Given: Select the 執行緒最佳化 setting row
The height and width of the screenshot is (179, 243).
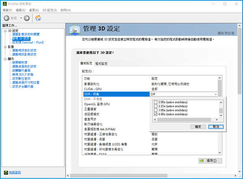Looking at the screenshot, I should [x=116, y=124].
